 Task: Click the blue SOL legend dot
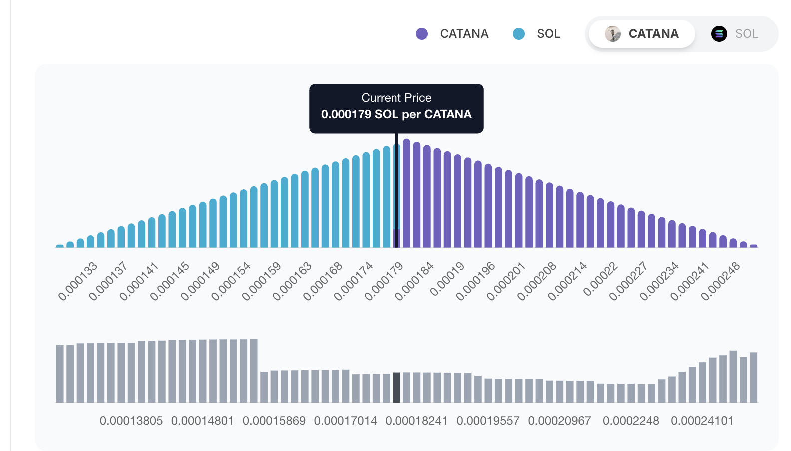[519, 34]
